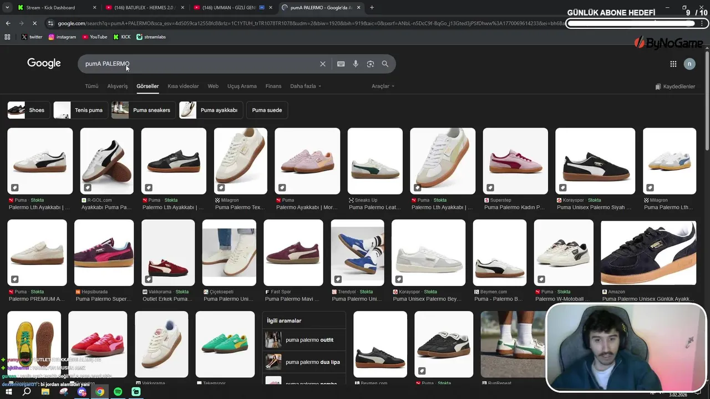The height and width of the screenshot is (399, 710).
Task: Open Windows taskbar search
Action: 27,392
